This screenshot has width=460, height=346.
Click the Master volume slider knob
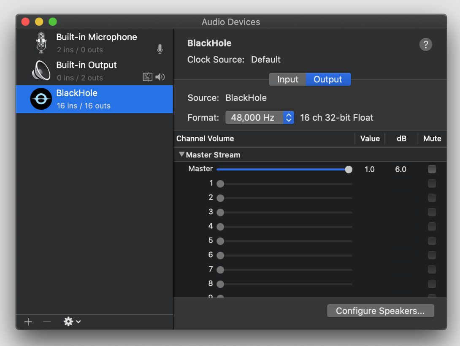[x=349, y=169]
